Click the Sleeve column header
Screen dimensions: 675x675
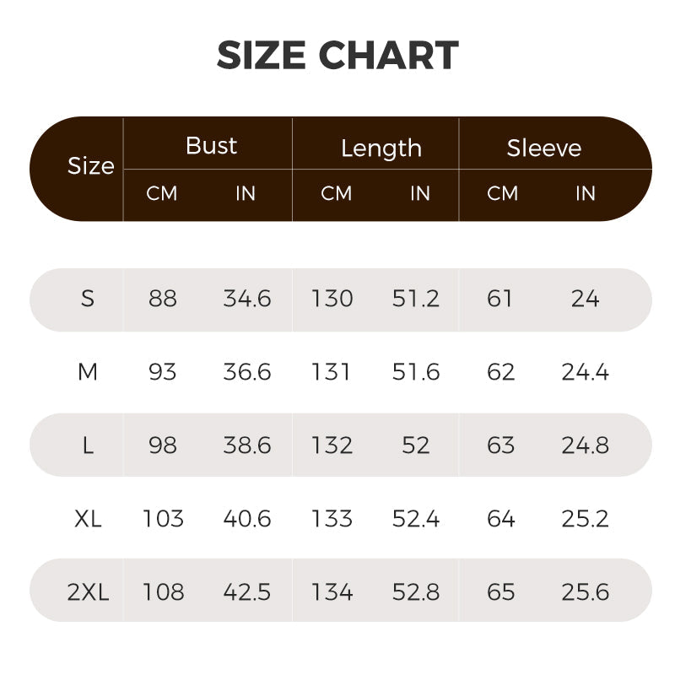tap(543, 148)
